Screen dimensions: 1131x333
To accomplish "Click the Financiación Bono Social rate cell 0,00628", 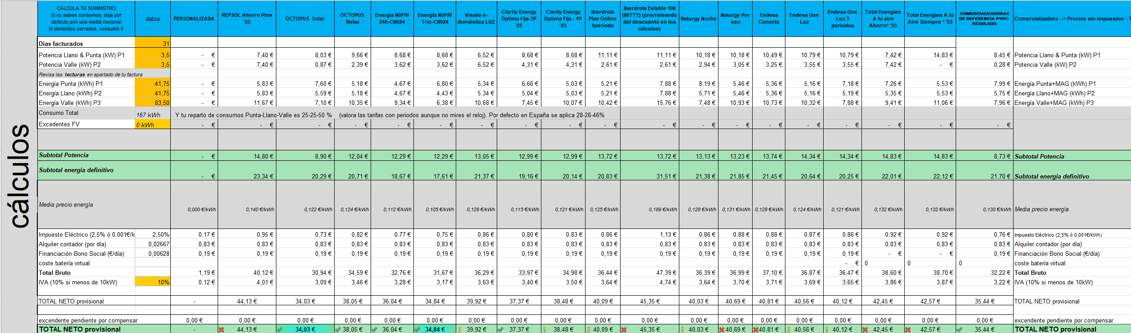I will (x=153, y=253).
